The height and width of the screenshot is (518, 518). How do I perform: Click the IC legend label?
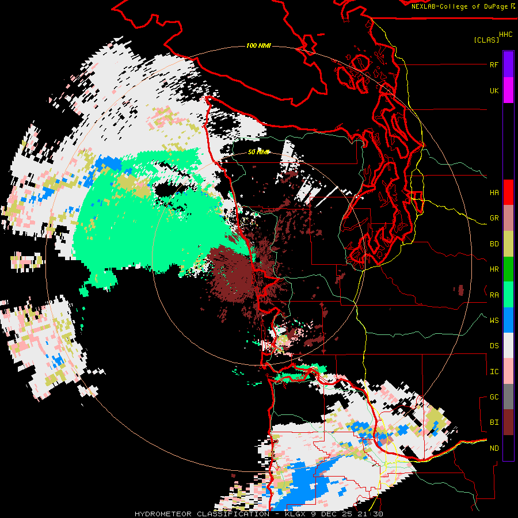494,372
